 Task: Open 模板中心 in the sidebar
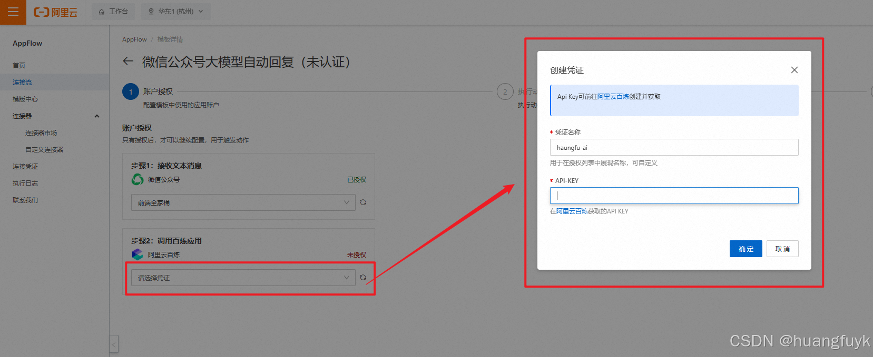(x=25, y=99)
